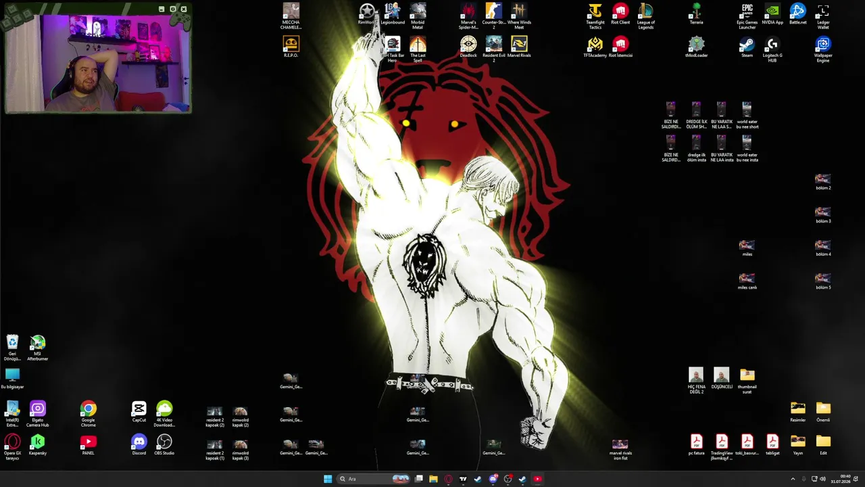The height and width of the screenshot is (487, 865).
Task: Open Marvel's Spider-Man shortcut
Action: click(x=468, y=16)
